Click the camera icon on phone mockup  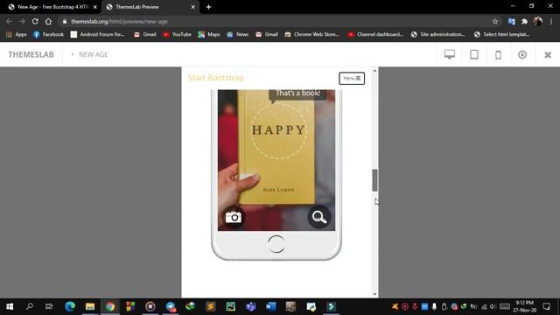pos(234,217)
